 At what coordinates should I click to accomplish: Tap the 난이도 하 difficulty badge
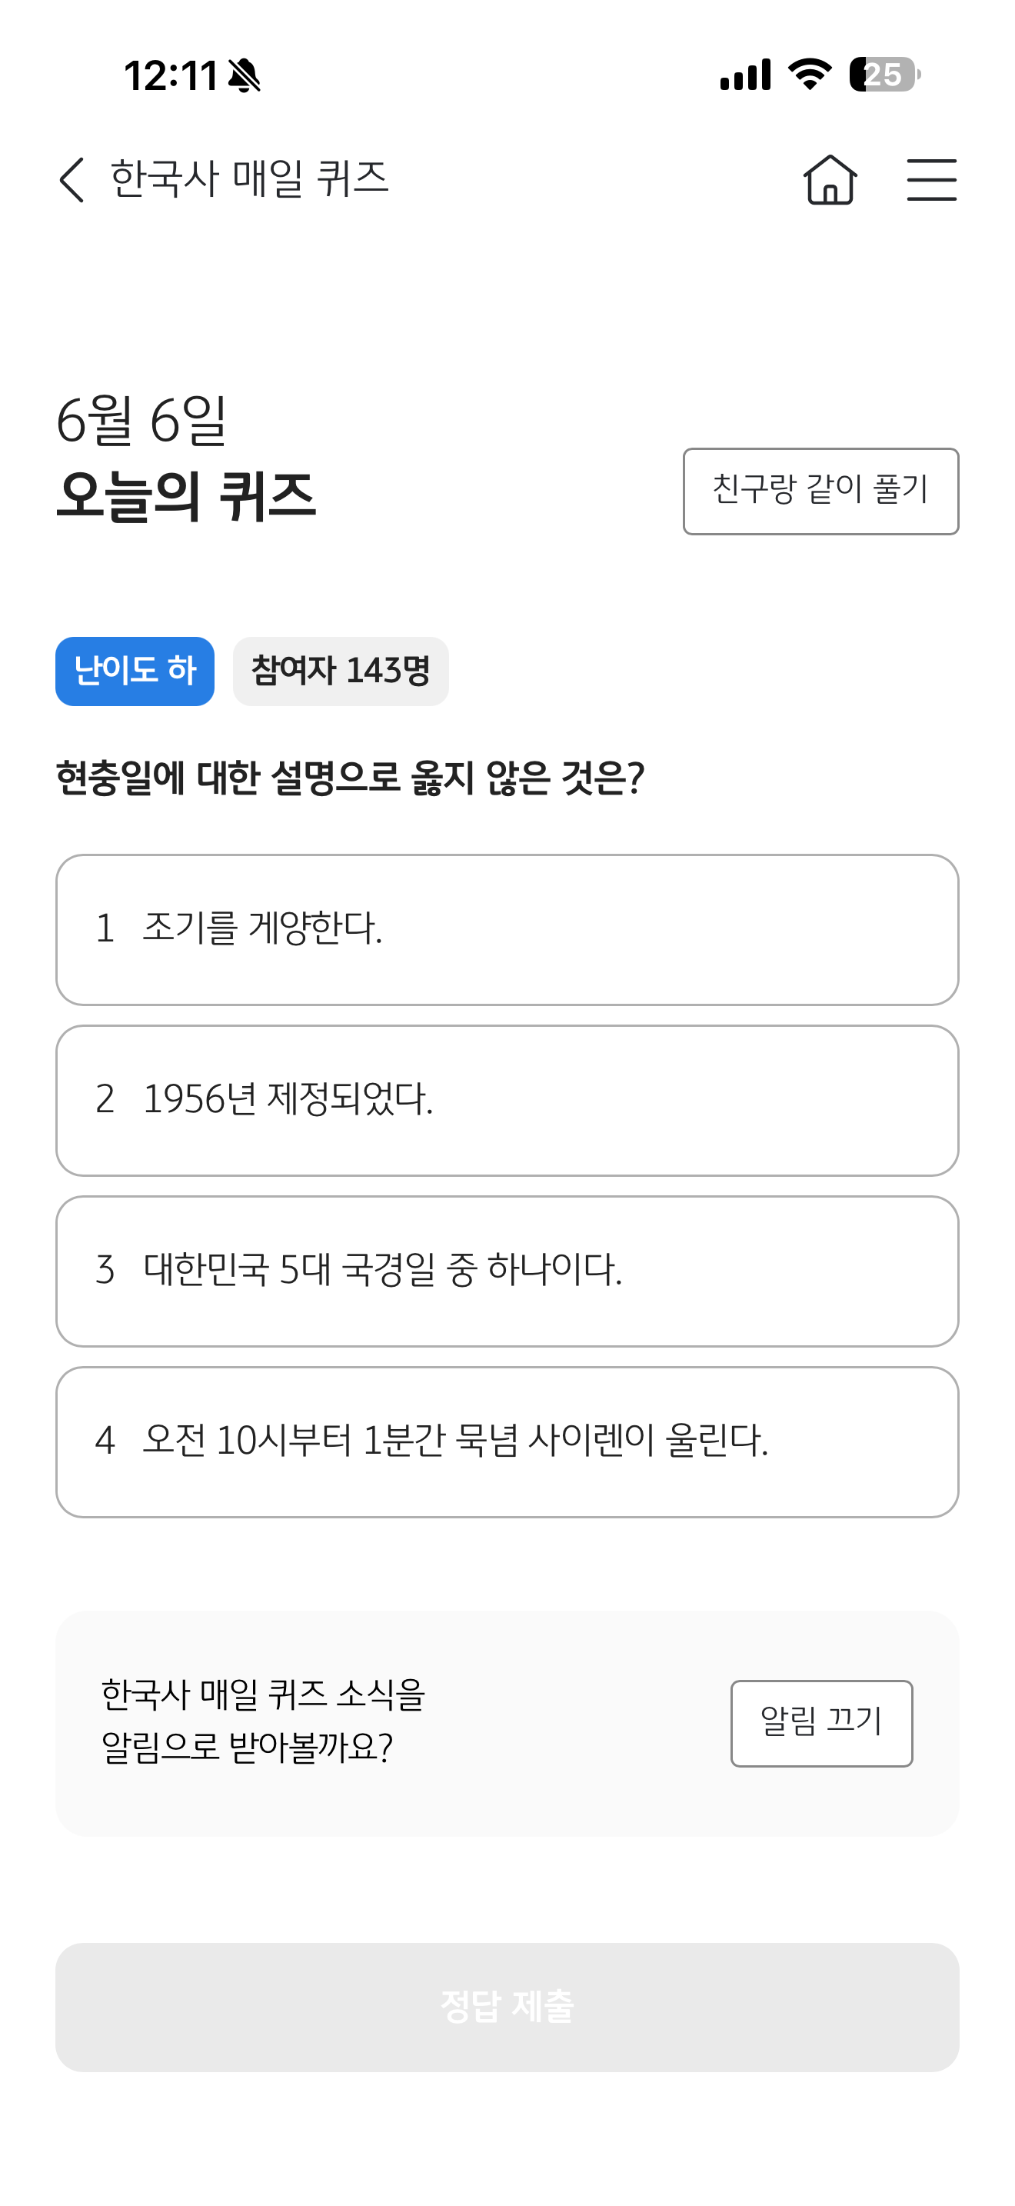pyautogui.click(x=135, y=671)
